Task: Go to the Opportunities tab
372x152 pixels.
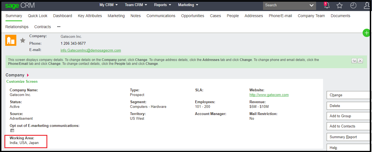Action: (193, 16)
